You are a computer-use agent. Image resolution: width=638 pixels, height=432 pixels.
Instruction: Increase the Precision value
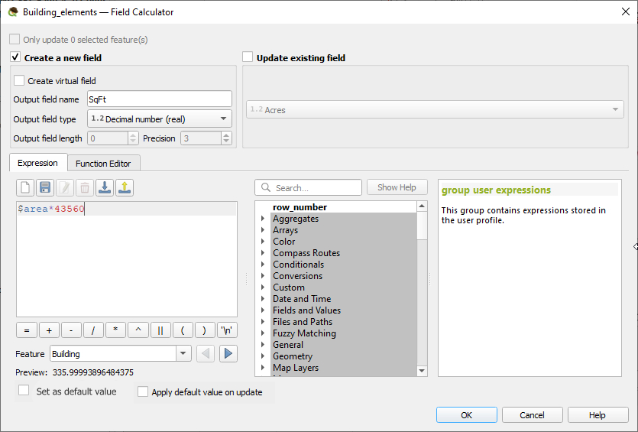pyautogui.click(x=227, y=135)
